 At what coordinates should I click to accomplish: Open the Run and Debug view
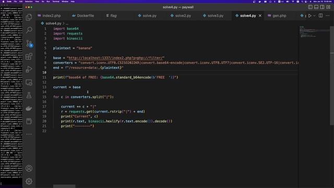(29, 69)
